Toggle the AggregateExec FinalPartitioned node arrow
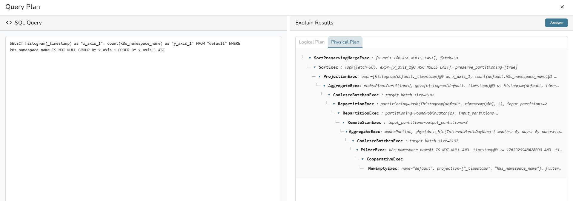This screenshot has height=201, width=573. point(324,86)
